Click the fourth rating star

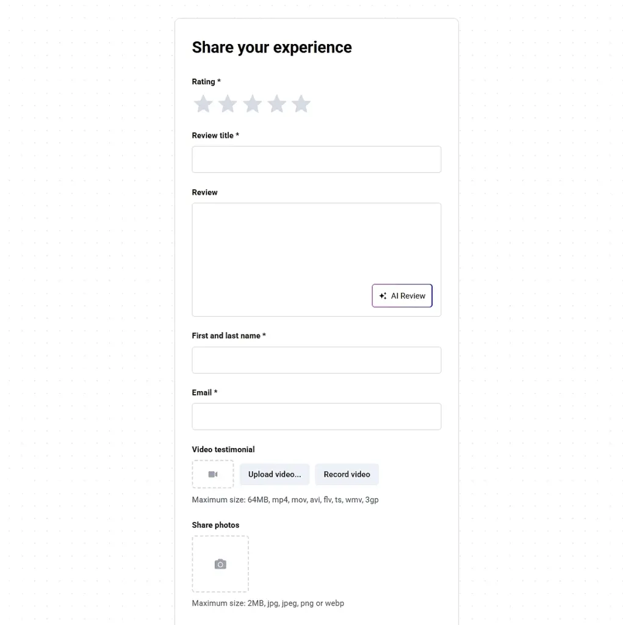276,104
